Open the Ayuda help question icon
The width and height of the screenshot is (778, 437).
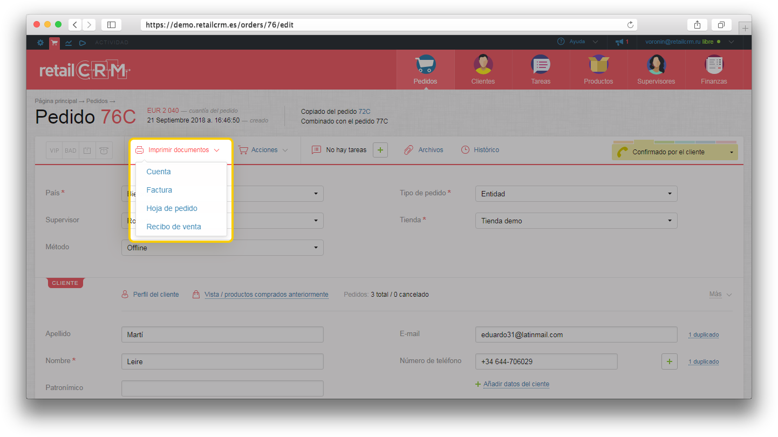pos(561,42)
